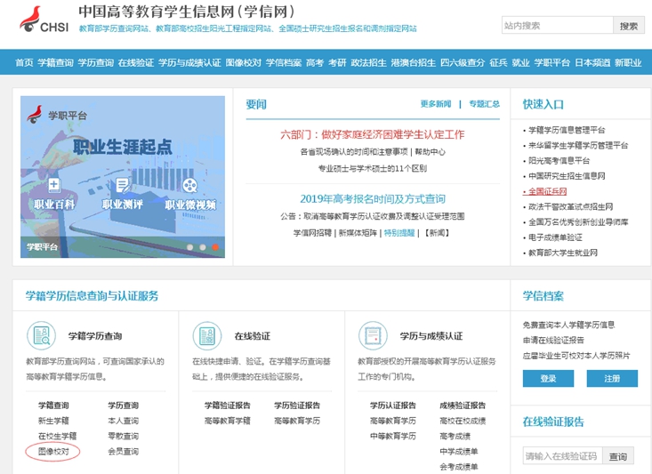Screen dimensions: 652x474
Task: Click the 注册 button
Action: pyautogui.click(x=612, y=378)
